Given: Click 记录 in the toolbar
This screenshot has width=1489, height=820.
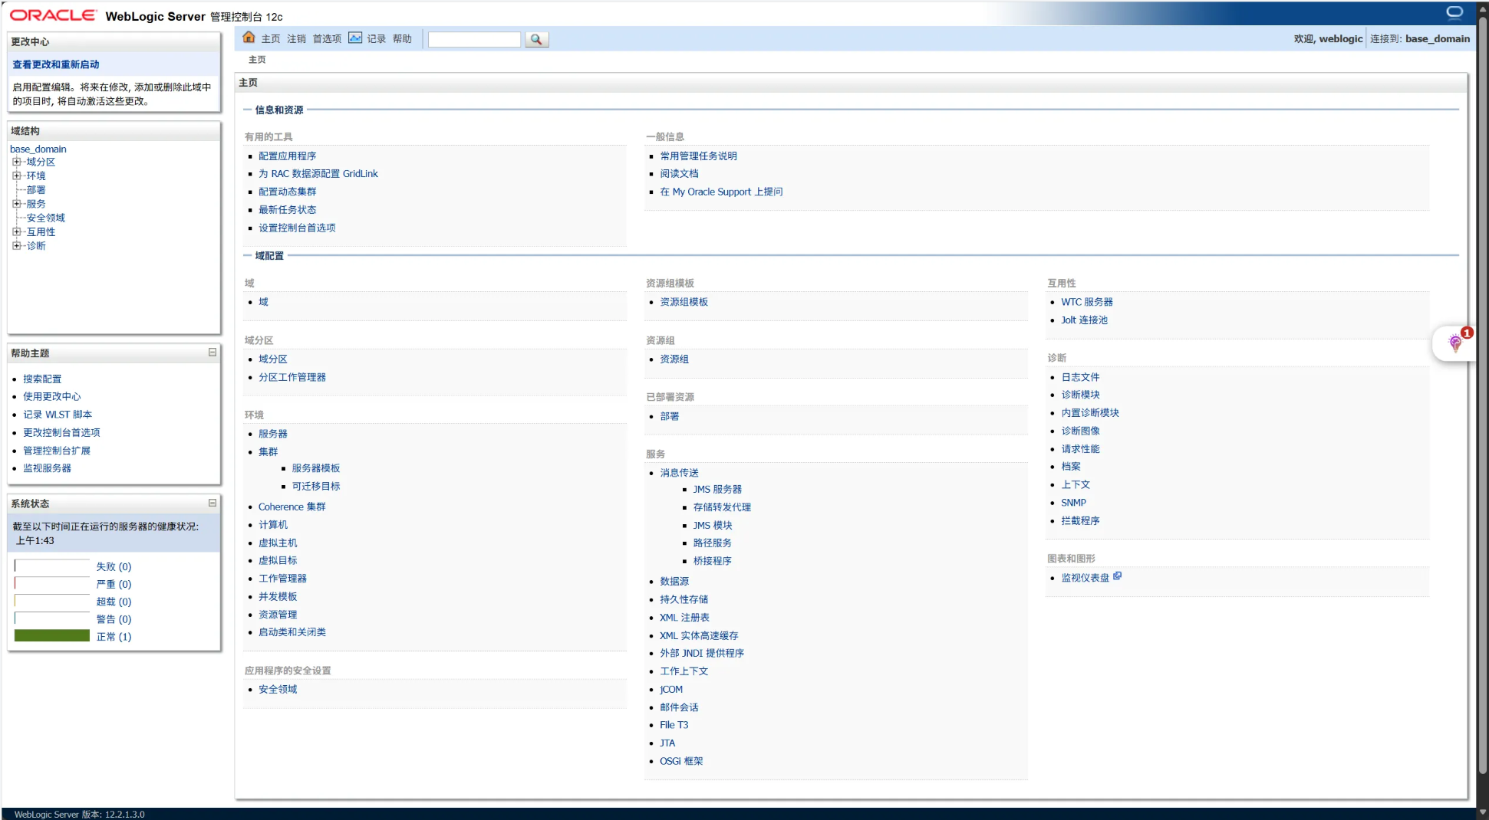Looking at the screenshot, I should pos(377,39).
